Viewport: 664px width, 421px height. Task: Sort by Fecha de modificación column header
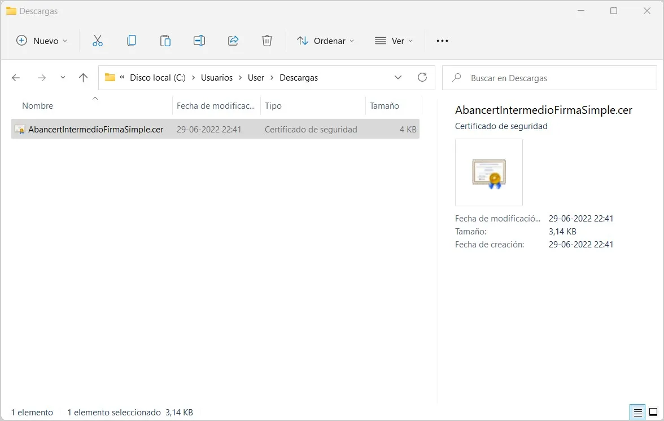tap(216, 106)
